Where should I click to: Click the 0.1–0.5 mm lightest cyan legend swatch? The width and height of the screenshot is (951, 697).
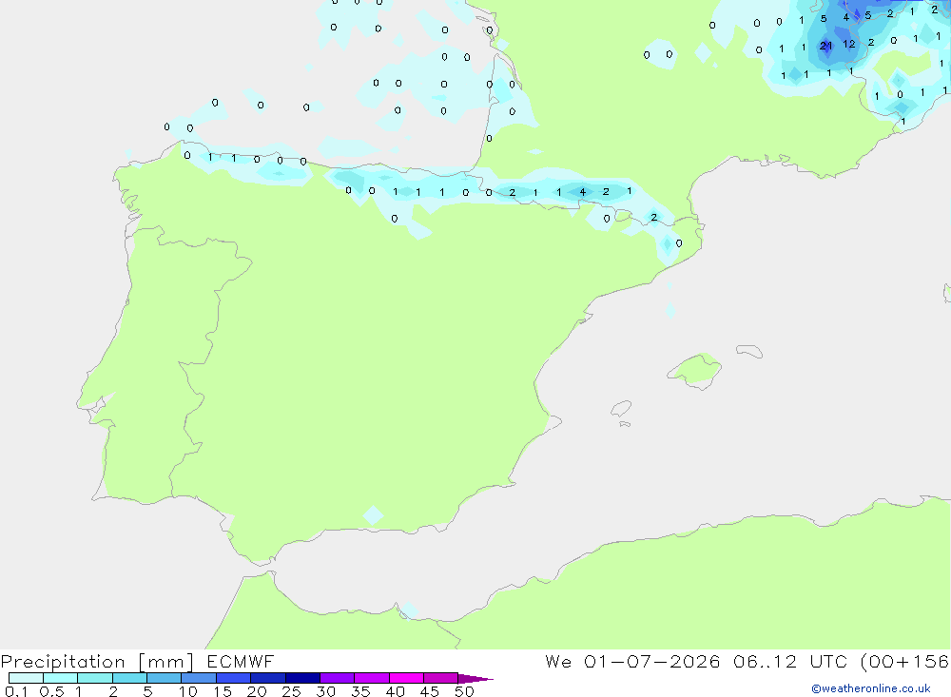[26, 678]
